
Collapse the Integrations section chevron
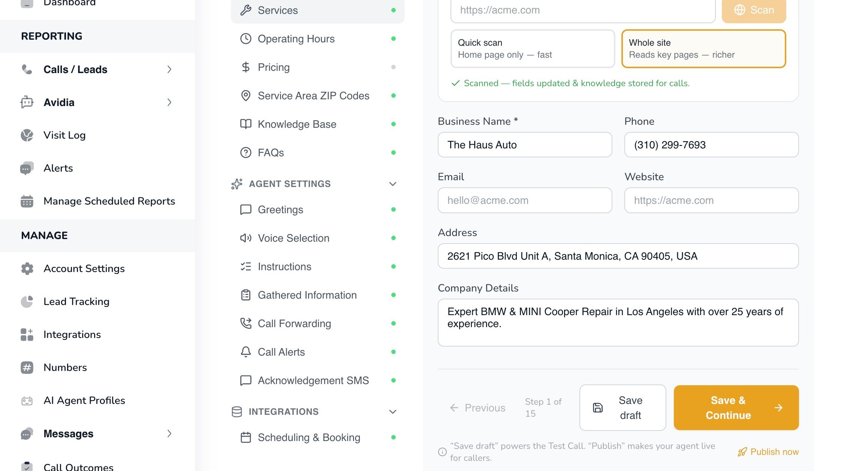tap(392, 412)
